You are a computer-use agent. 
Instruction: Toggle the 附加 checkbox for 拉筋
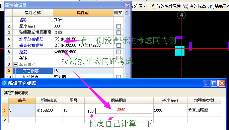pyautogui.click(x=119, y=52)
